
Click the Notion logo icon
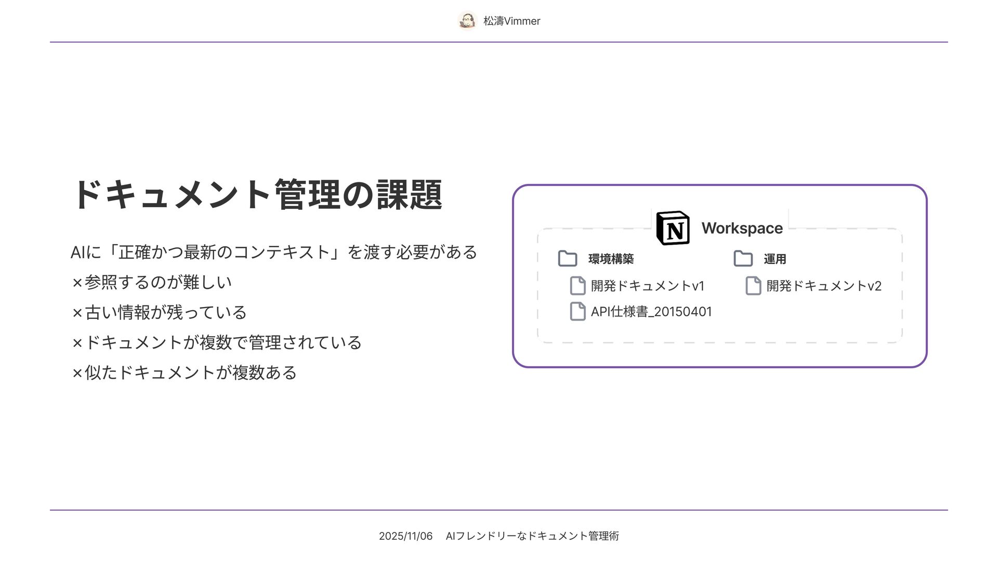point(673,228)
